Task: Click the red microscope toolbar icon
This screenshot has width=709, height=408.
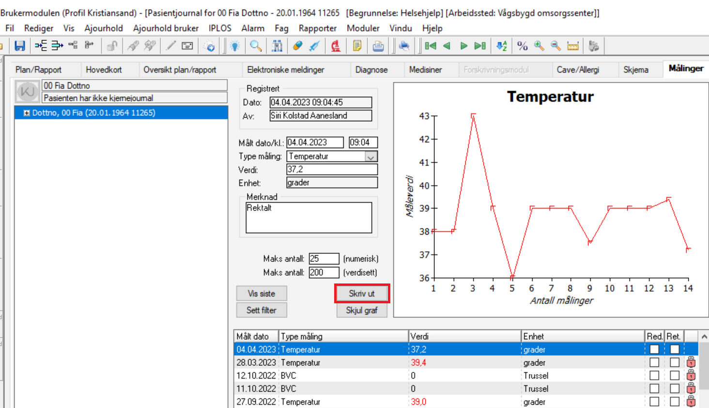Action: click(x=336, y=46)
